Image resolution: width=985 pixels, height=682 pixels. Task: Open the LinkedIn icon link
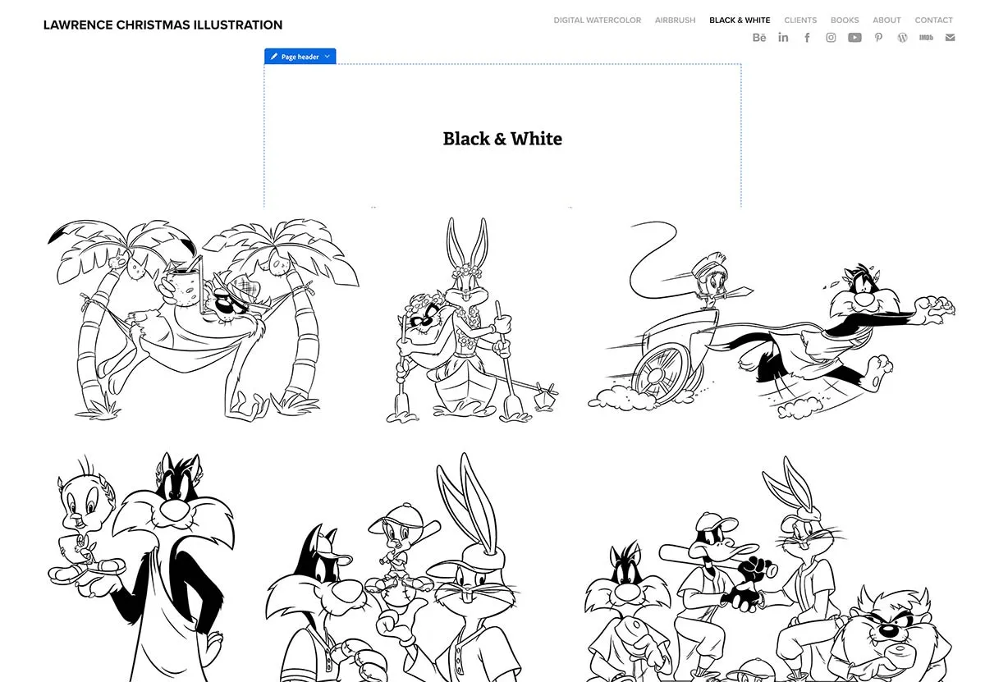[783, 38]
